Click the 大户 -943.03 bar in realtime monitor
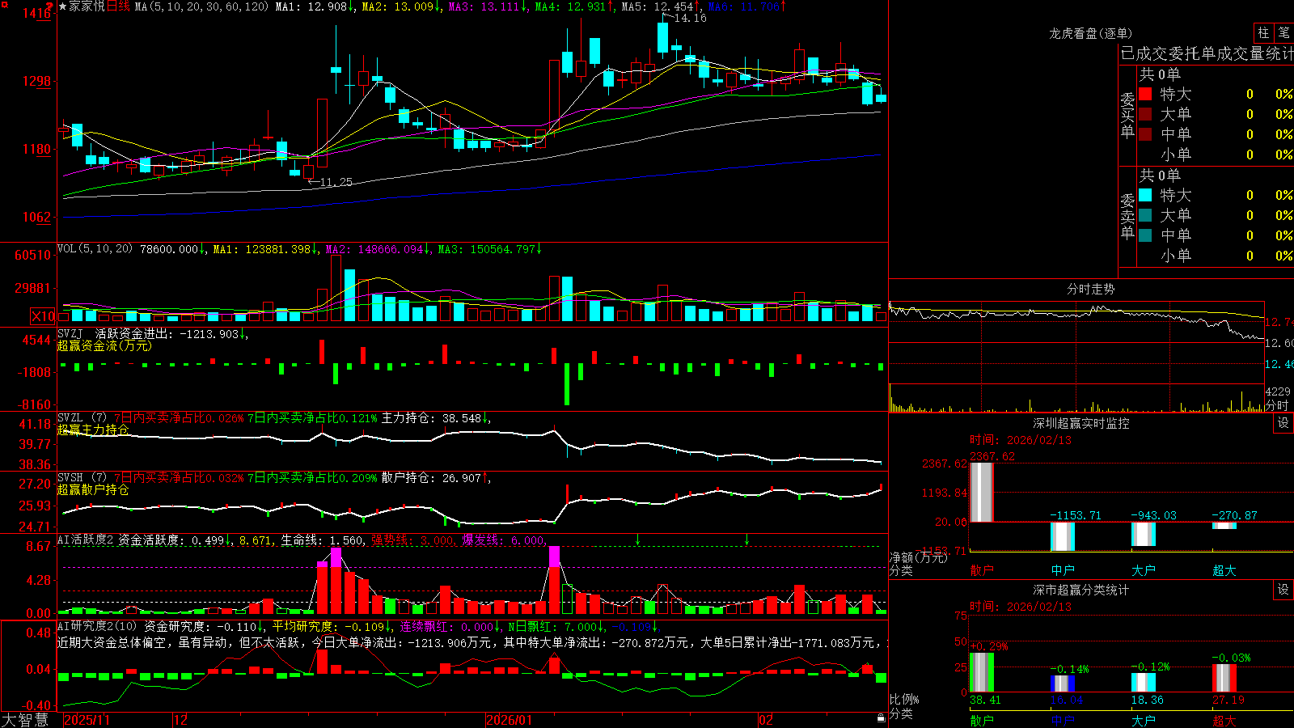The height and width of the screenshot is (728, 1294). point(1144,534)
